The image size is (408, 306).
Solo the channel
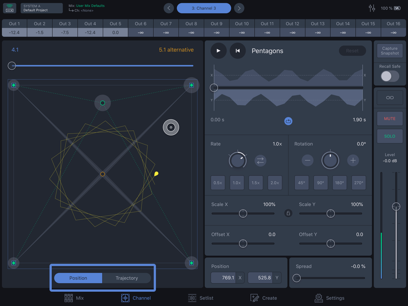point(390,136)
